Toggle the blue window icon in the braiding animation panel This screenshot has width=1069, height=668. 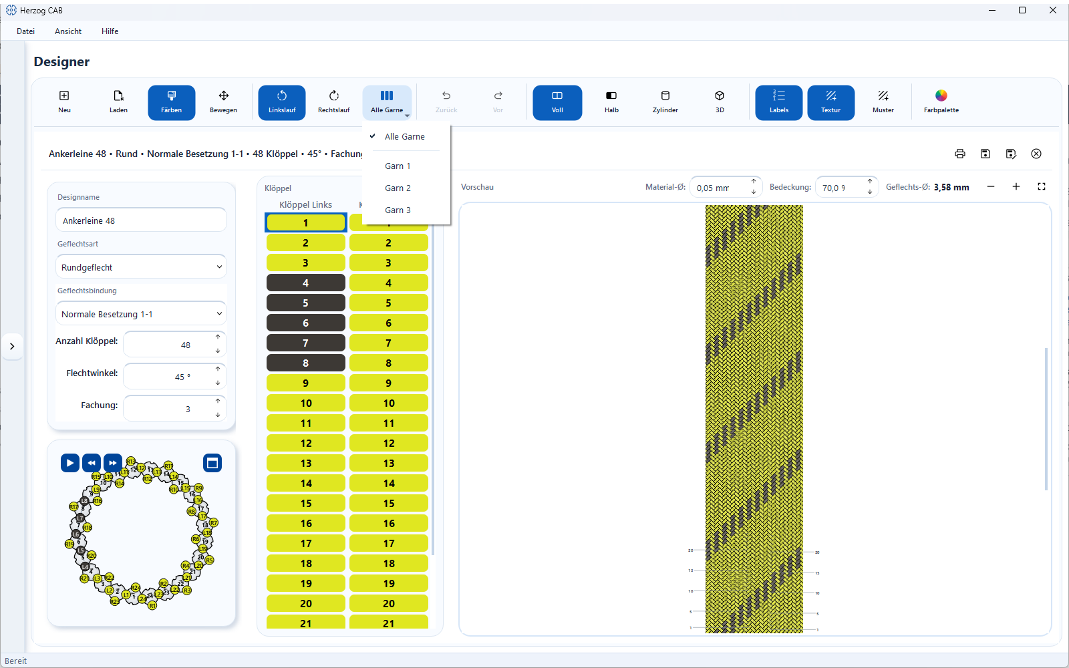point(212,463)
